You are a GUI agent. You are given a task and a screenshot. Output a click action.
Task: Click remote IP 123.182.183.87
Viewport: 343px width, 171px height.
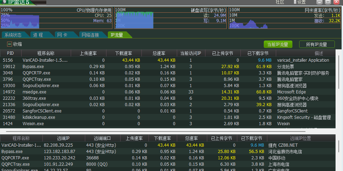[59, 151]
